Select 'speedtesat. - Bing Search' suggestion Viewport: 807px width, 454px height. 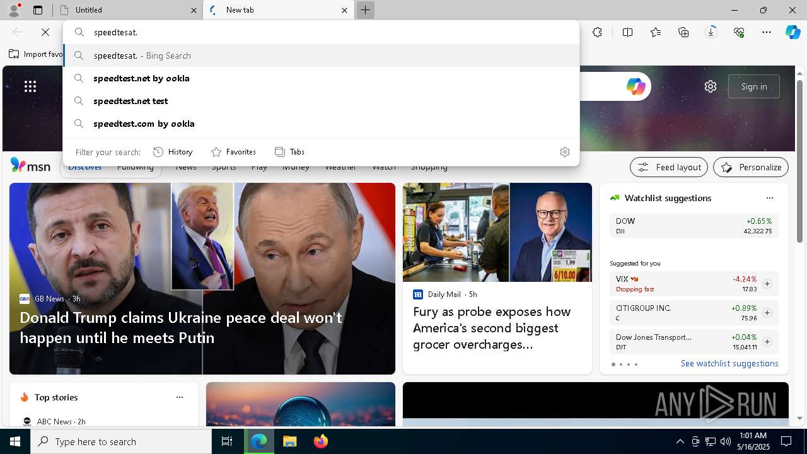(x=321, y=55)
